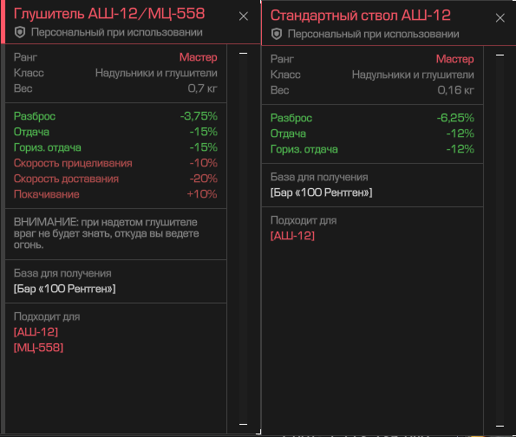Screen dimensions: 516x437
Task: Close the Стандартный ствол АШ-12 panel
Action: (x=500, y=17)
